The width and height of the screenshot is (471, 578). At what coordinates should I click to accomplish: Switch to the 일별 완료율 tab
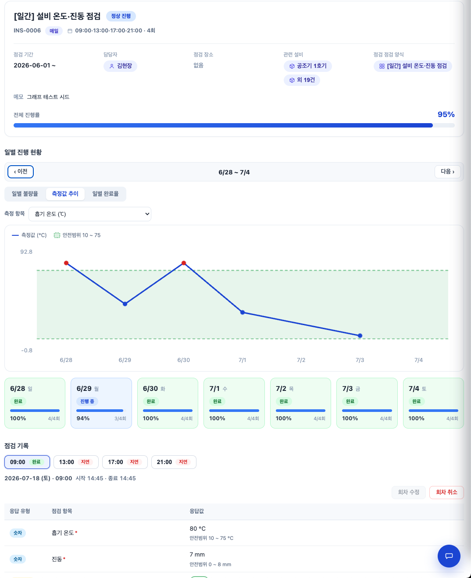pyautogui.click(x=105, y=194)
